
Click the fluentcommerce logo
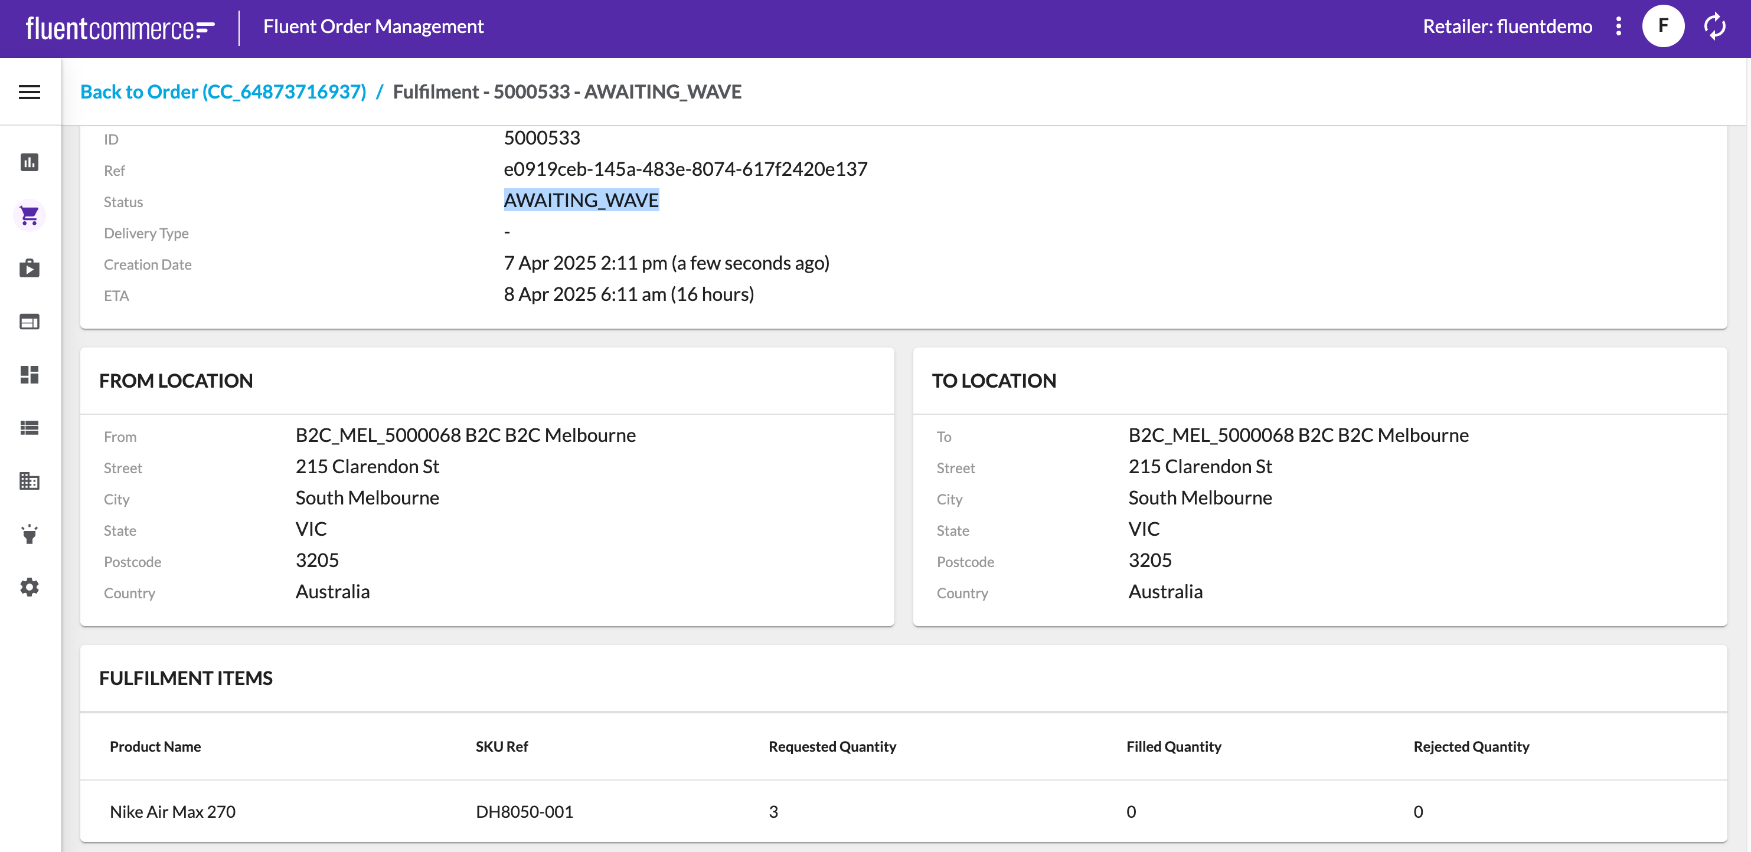tap(120, 28)
